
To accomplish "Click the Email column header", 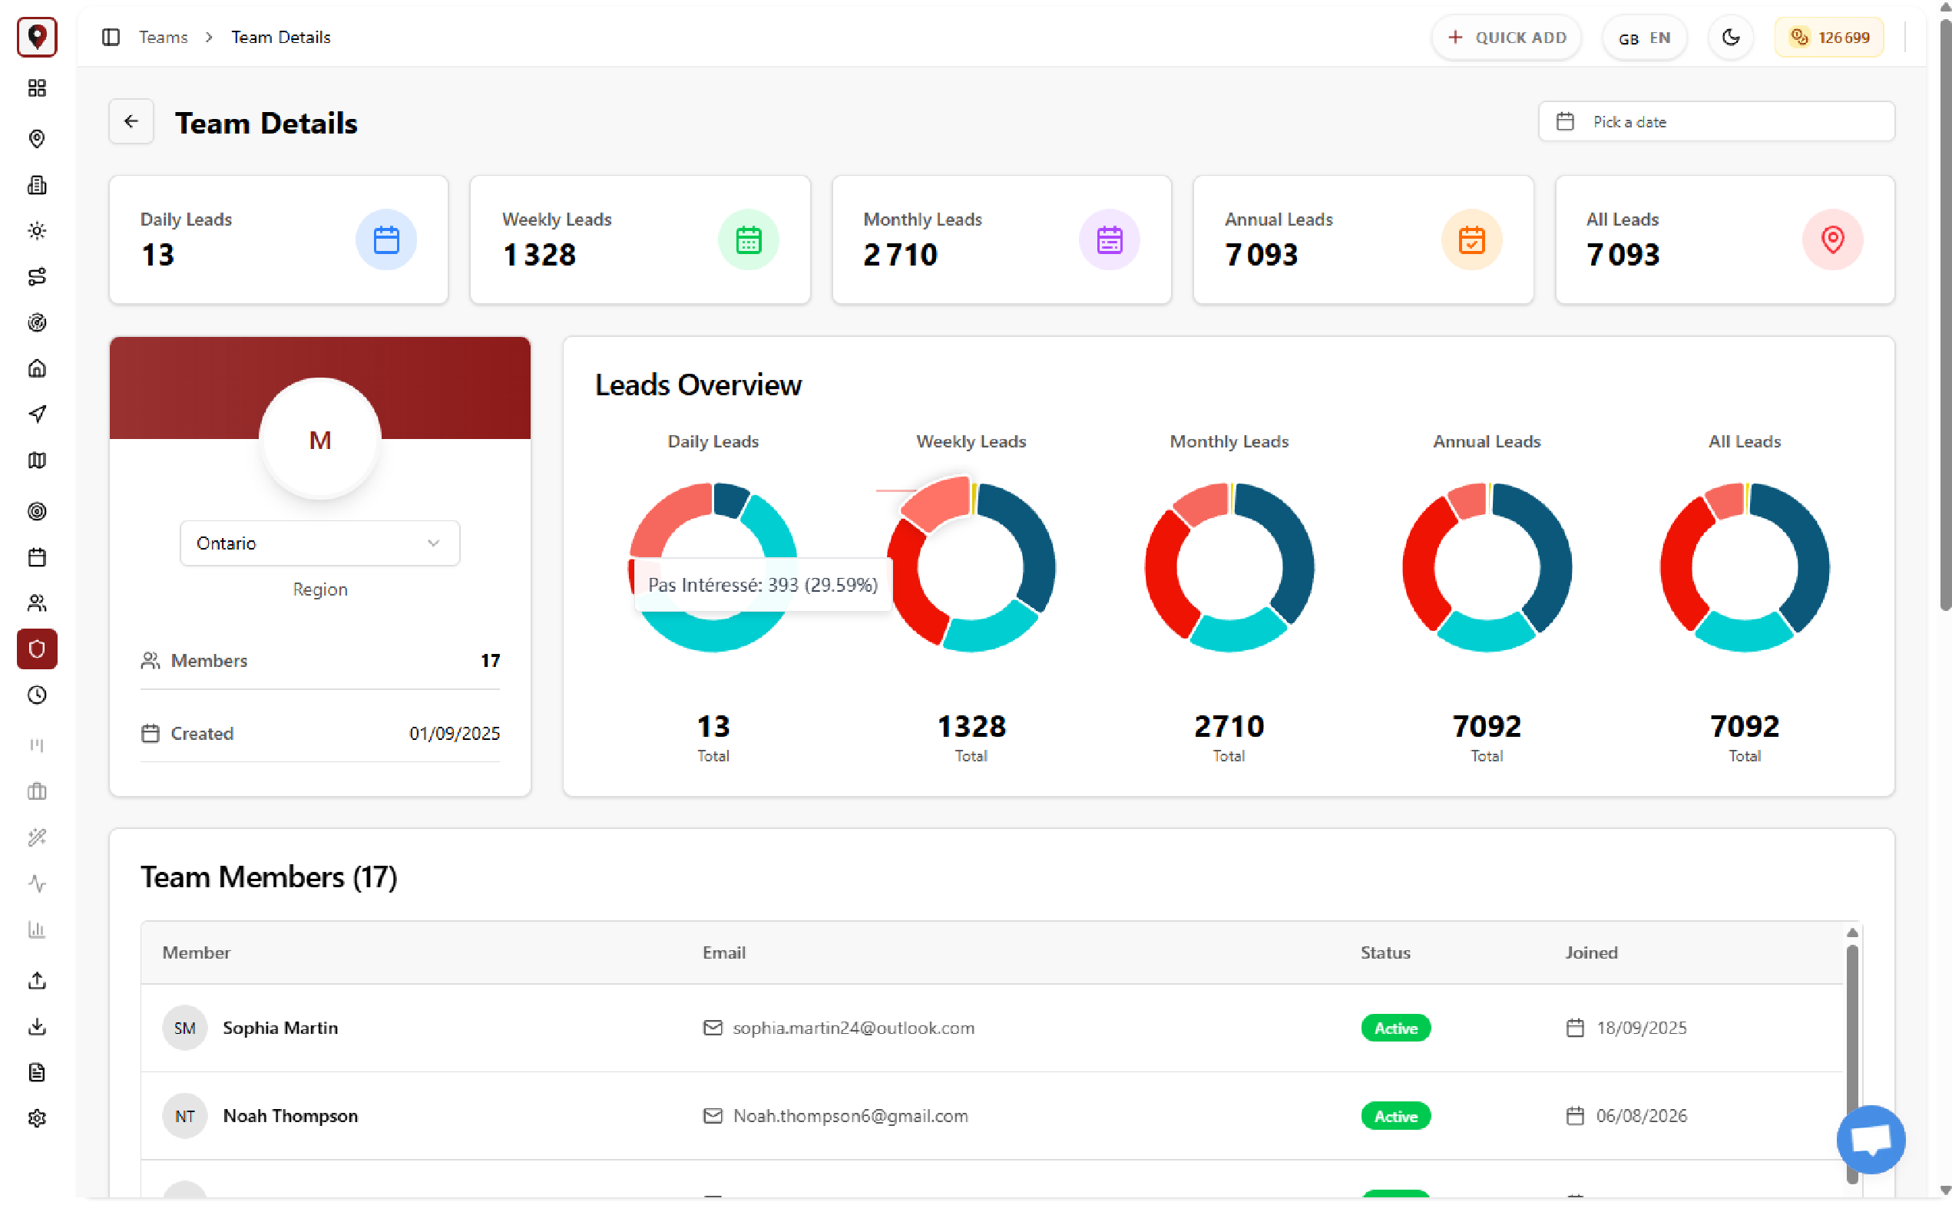I will coord(723,952).
